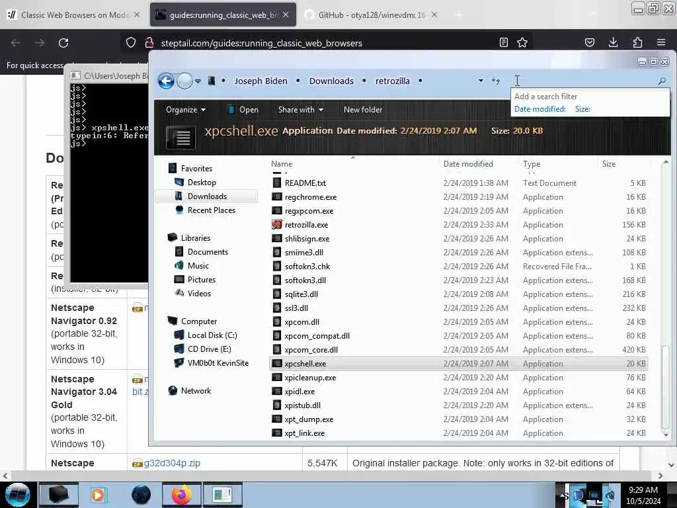Select the shlibsign.exe file
This screenshot has width=677, height=508.
(x=307, y=238)
